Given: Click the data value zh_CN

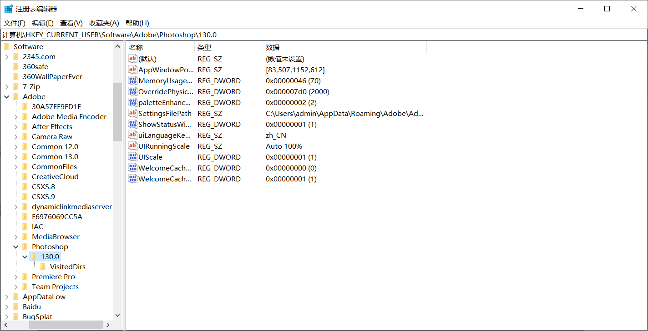Looking at the screenshot, I should (x=276, y=135).
